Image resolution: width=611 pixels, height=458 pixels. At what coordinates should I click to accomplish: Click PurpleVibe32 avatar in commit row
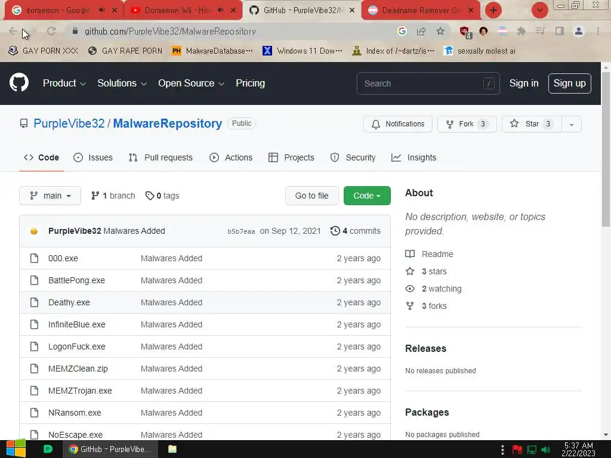(x=34, y=231)
